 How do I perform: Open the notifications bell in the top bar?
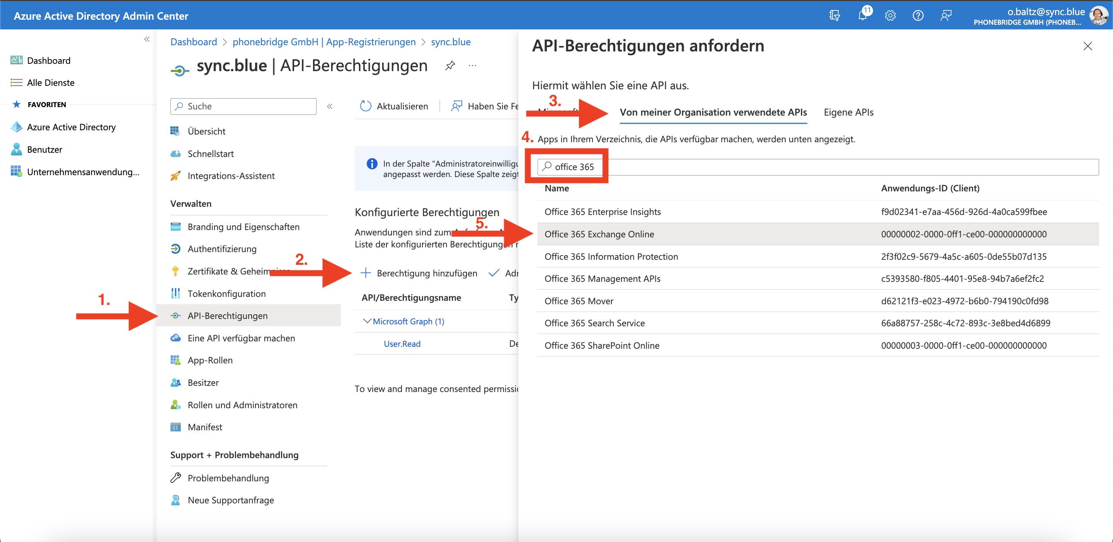[863, 15]
